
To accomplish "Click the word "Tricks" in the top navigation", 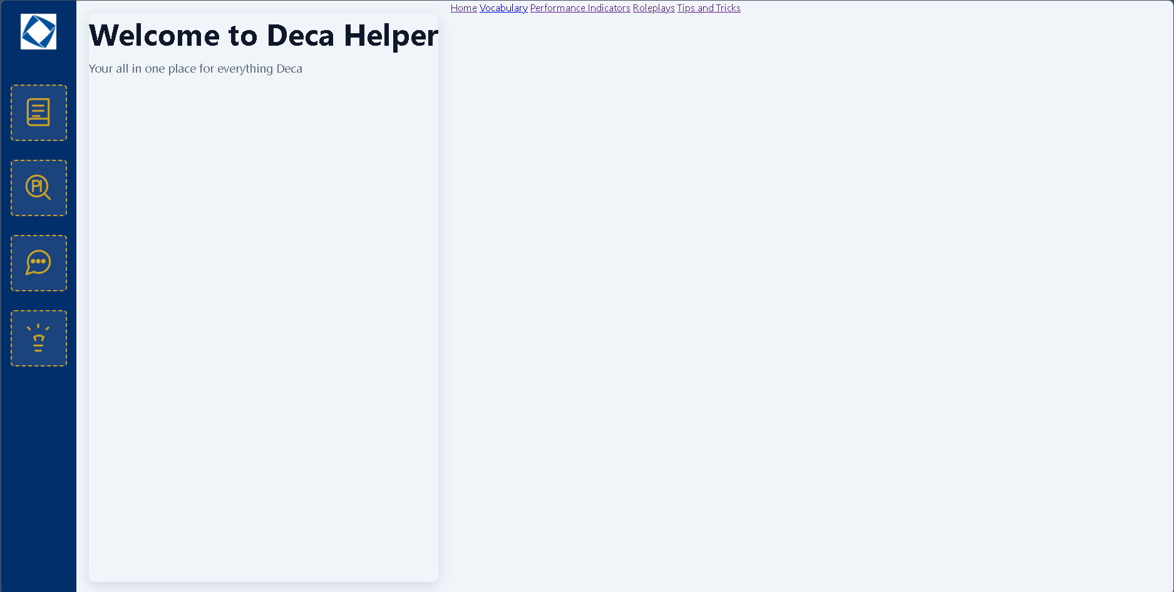I will coord(728,8).
